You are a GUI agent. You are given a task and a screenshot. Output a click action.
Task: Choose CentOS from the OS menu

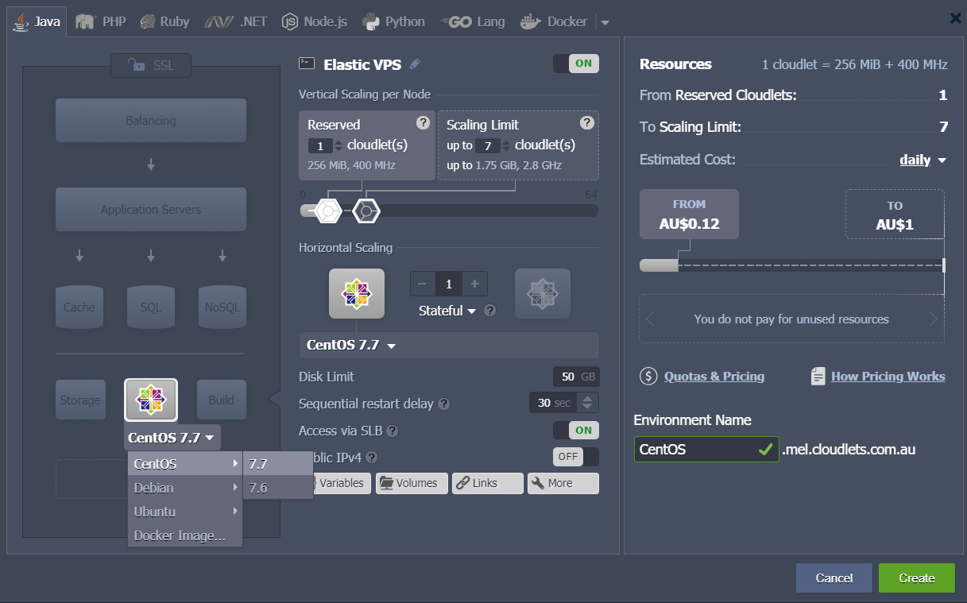pyautogui.click(x=185, y=464)
